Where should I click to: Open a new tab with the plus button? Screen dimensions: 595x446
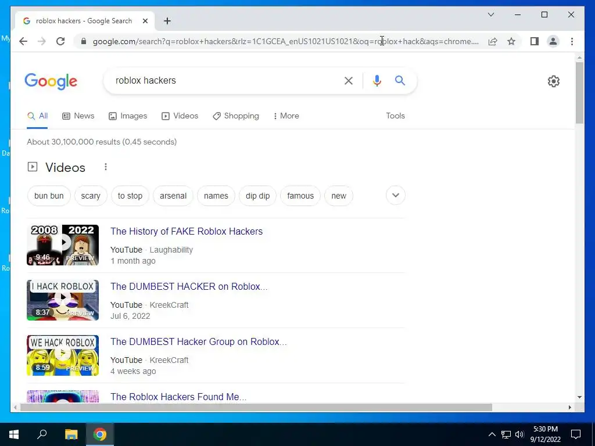(167, 21)
